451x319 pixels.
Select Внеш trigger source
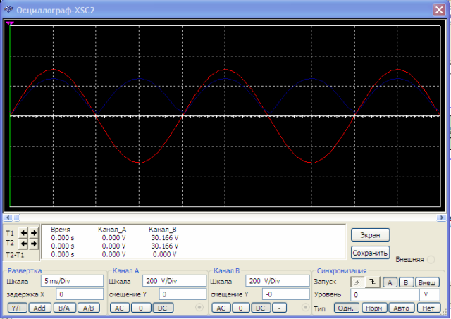point(427,282)
